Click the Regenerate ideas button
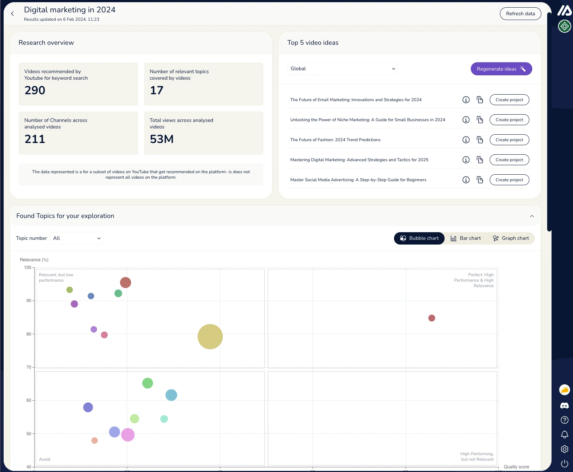The height and width of the screenshot is (472, 573). pos(501,69)
